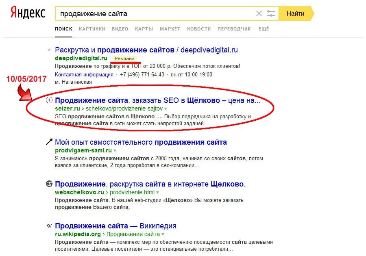The width and height of the screenshot is (366, 256).
Task: Open 'Продвижение сайта, заказать SEO в Щёлково' result
Action: point(157,100)
